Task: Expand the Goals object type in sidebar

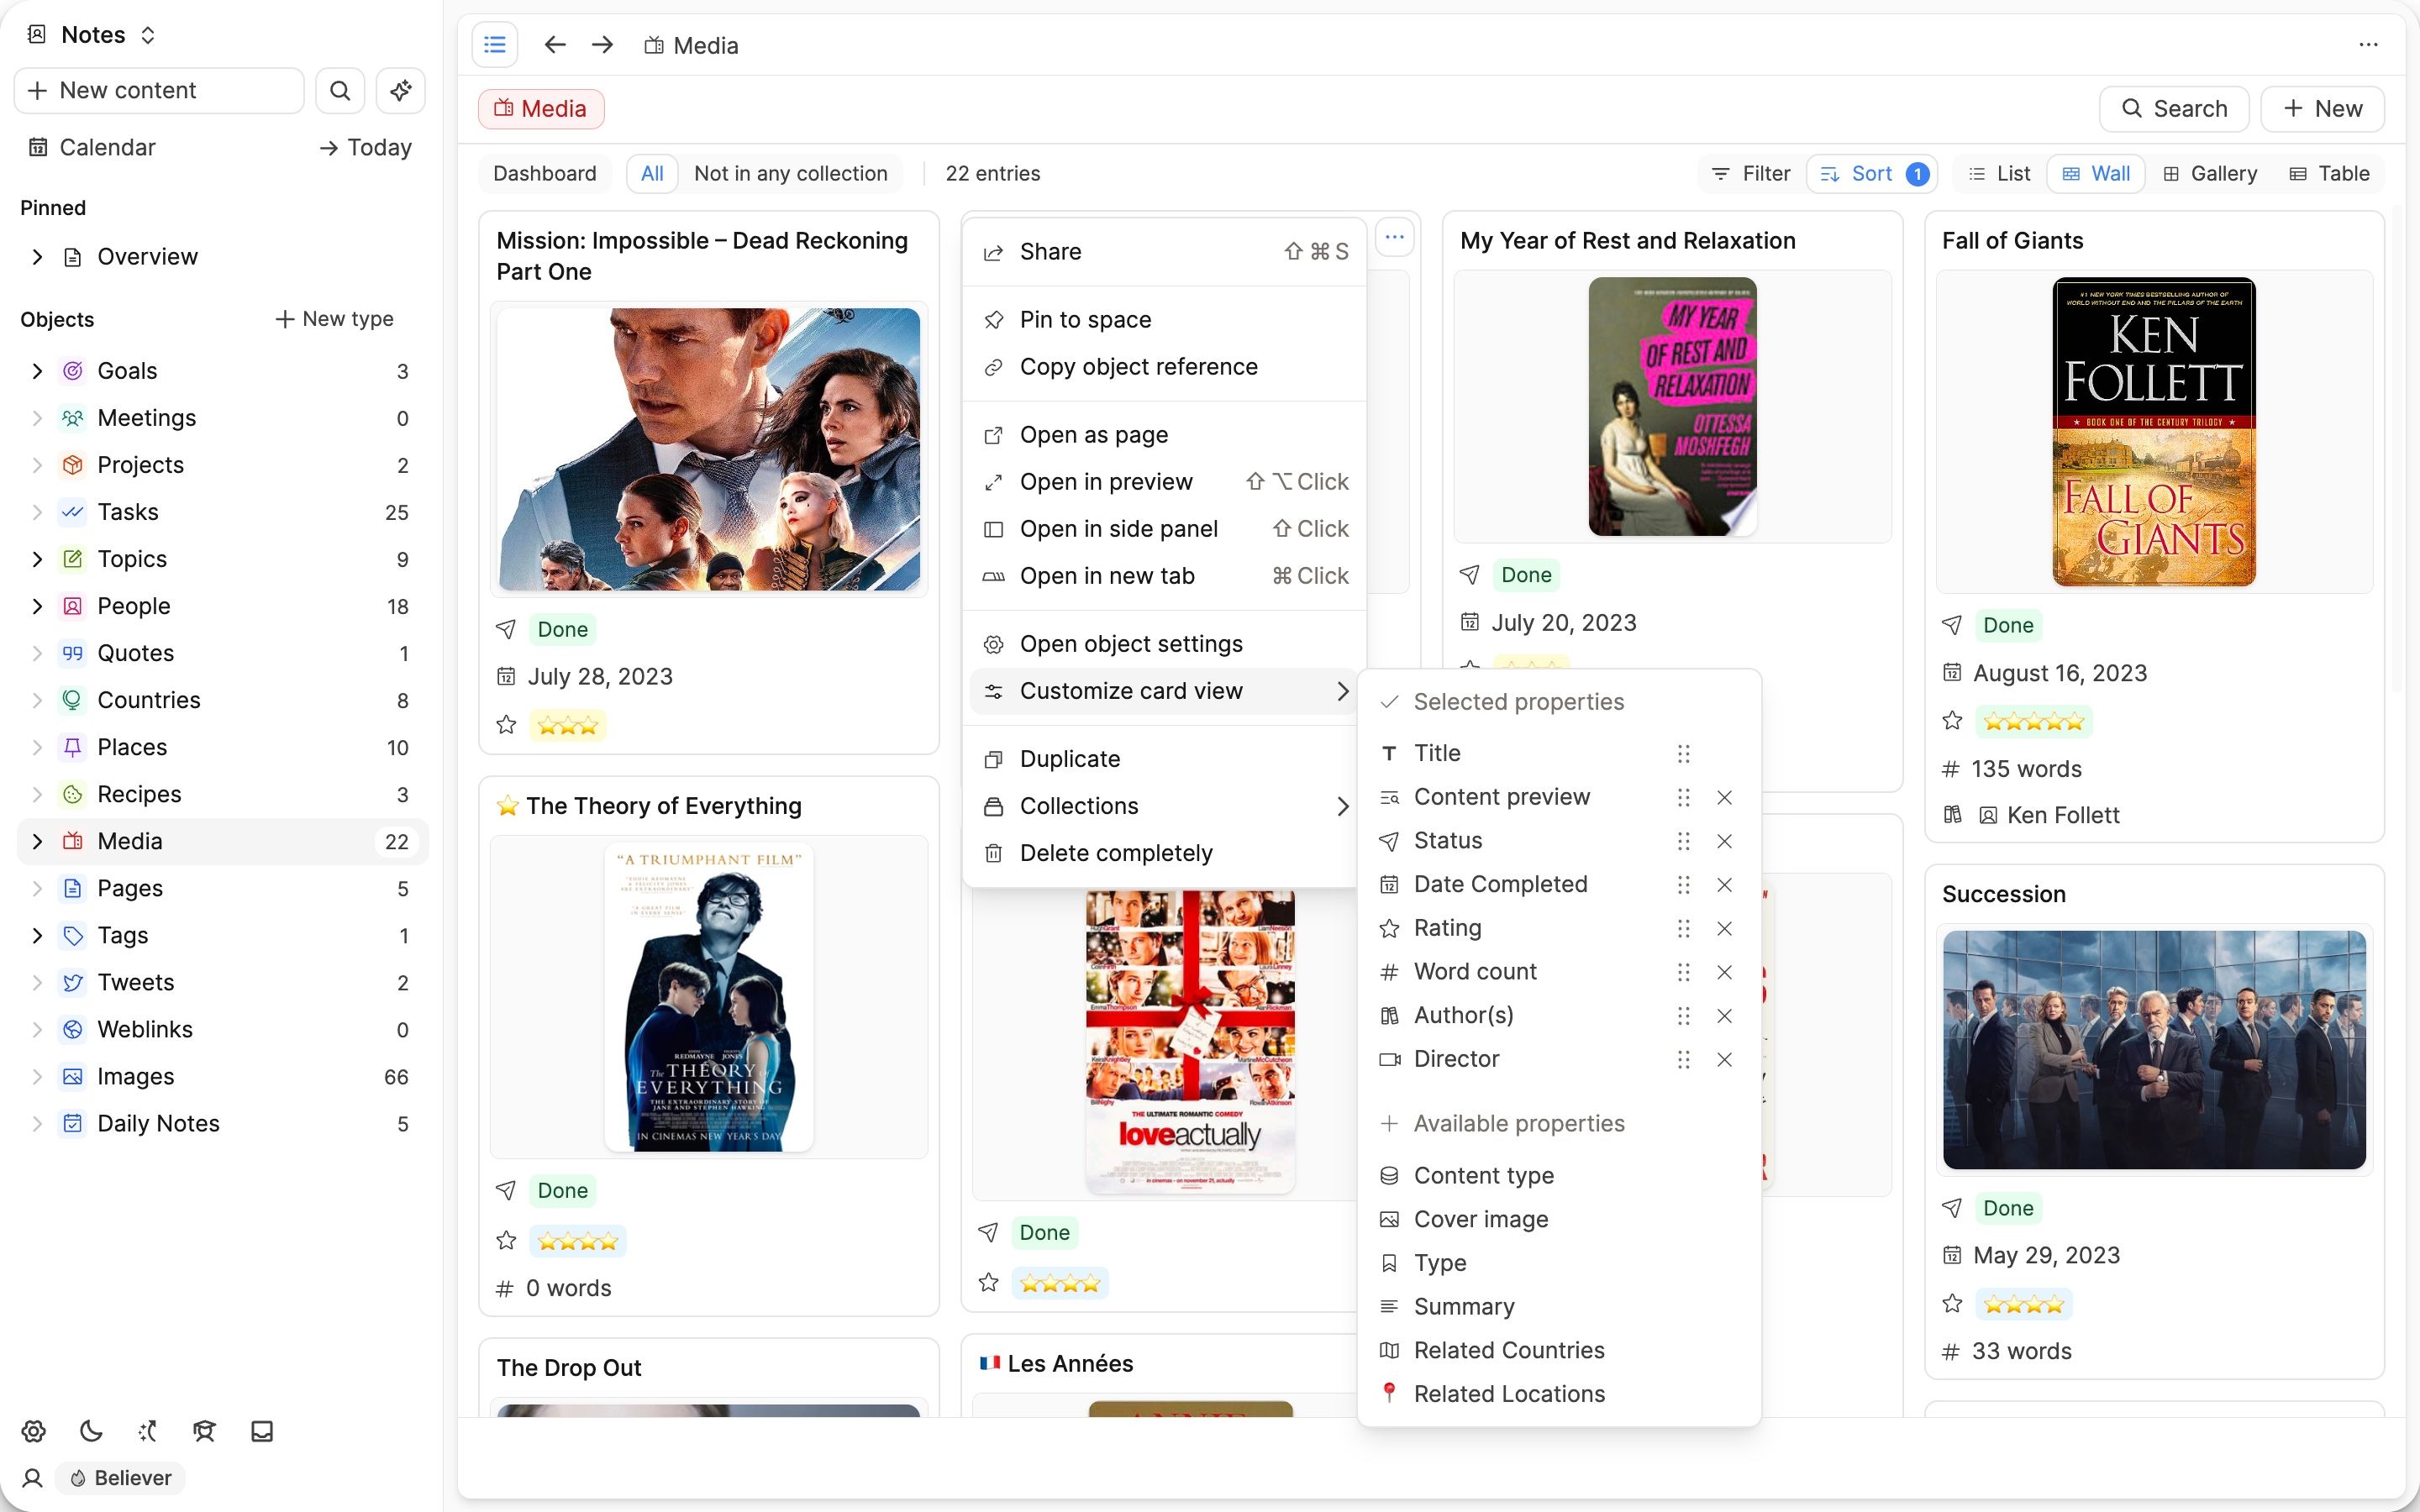Action: coord(38,370)
